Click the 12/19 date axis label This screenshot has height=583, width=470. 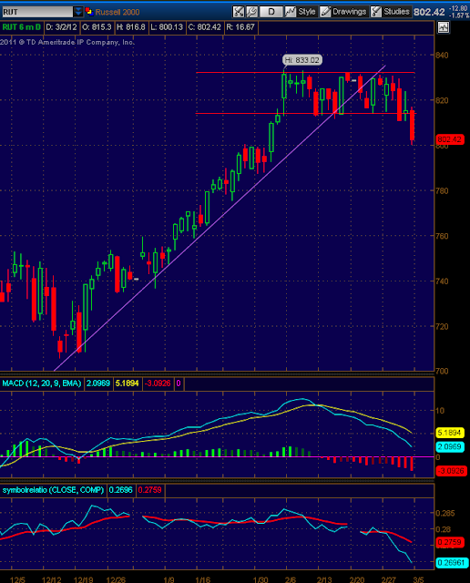point(83,579)
